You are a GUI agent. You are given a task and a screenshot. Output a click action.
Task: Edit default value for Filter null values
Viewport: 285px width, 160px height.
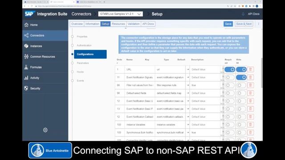point(205,85)
